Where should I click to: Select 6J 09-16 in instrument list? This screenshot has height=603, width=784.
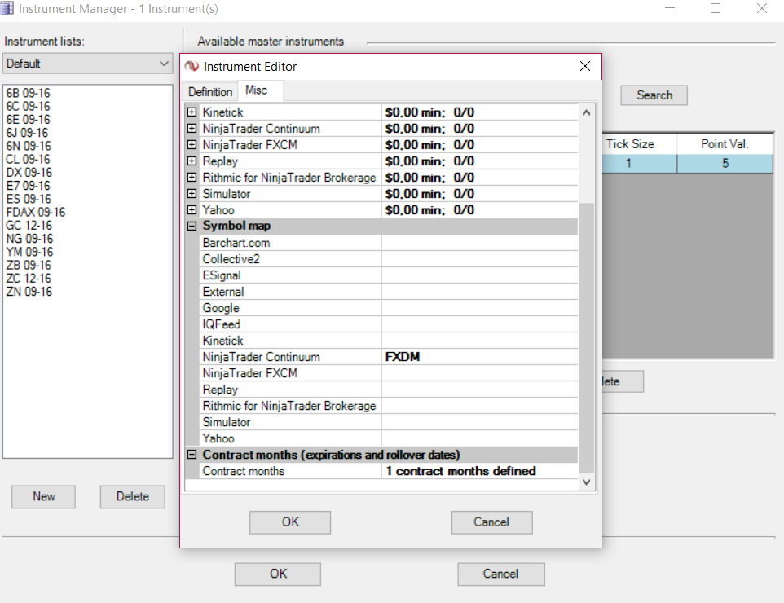(27, 133)
